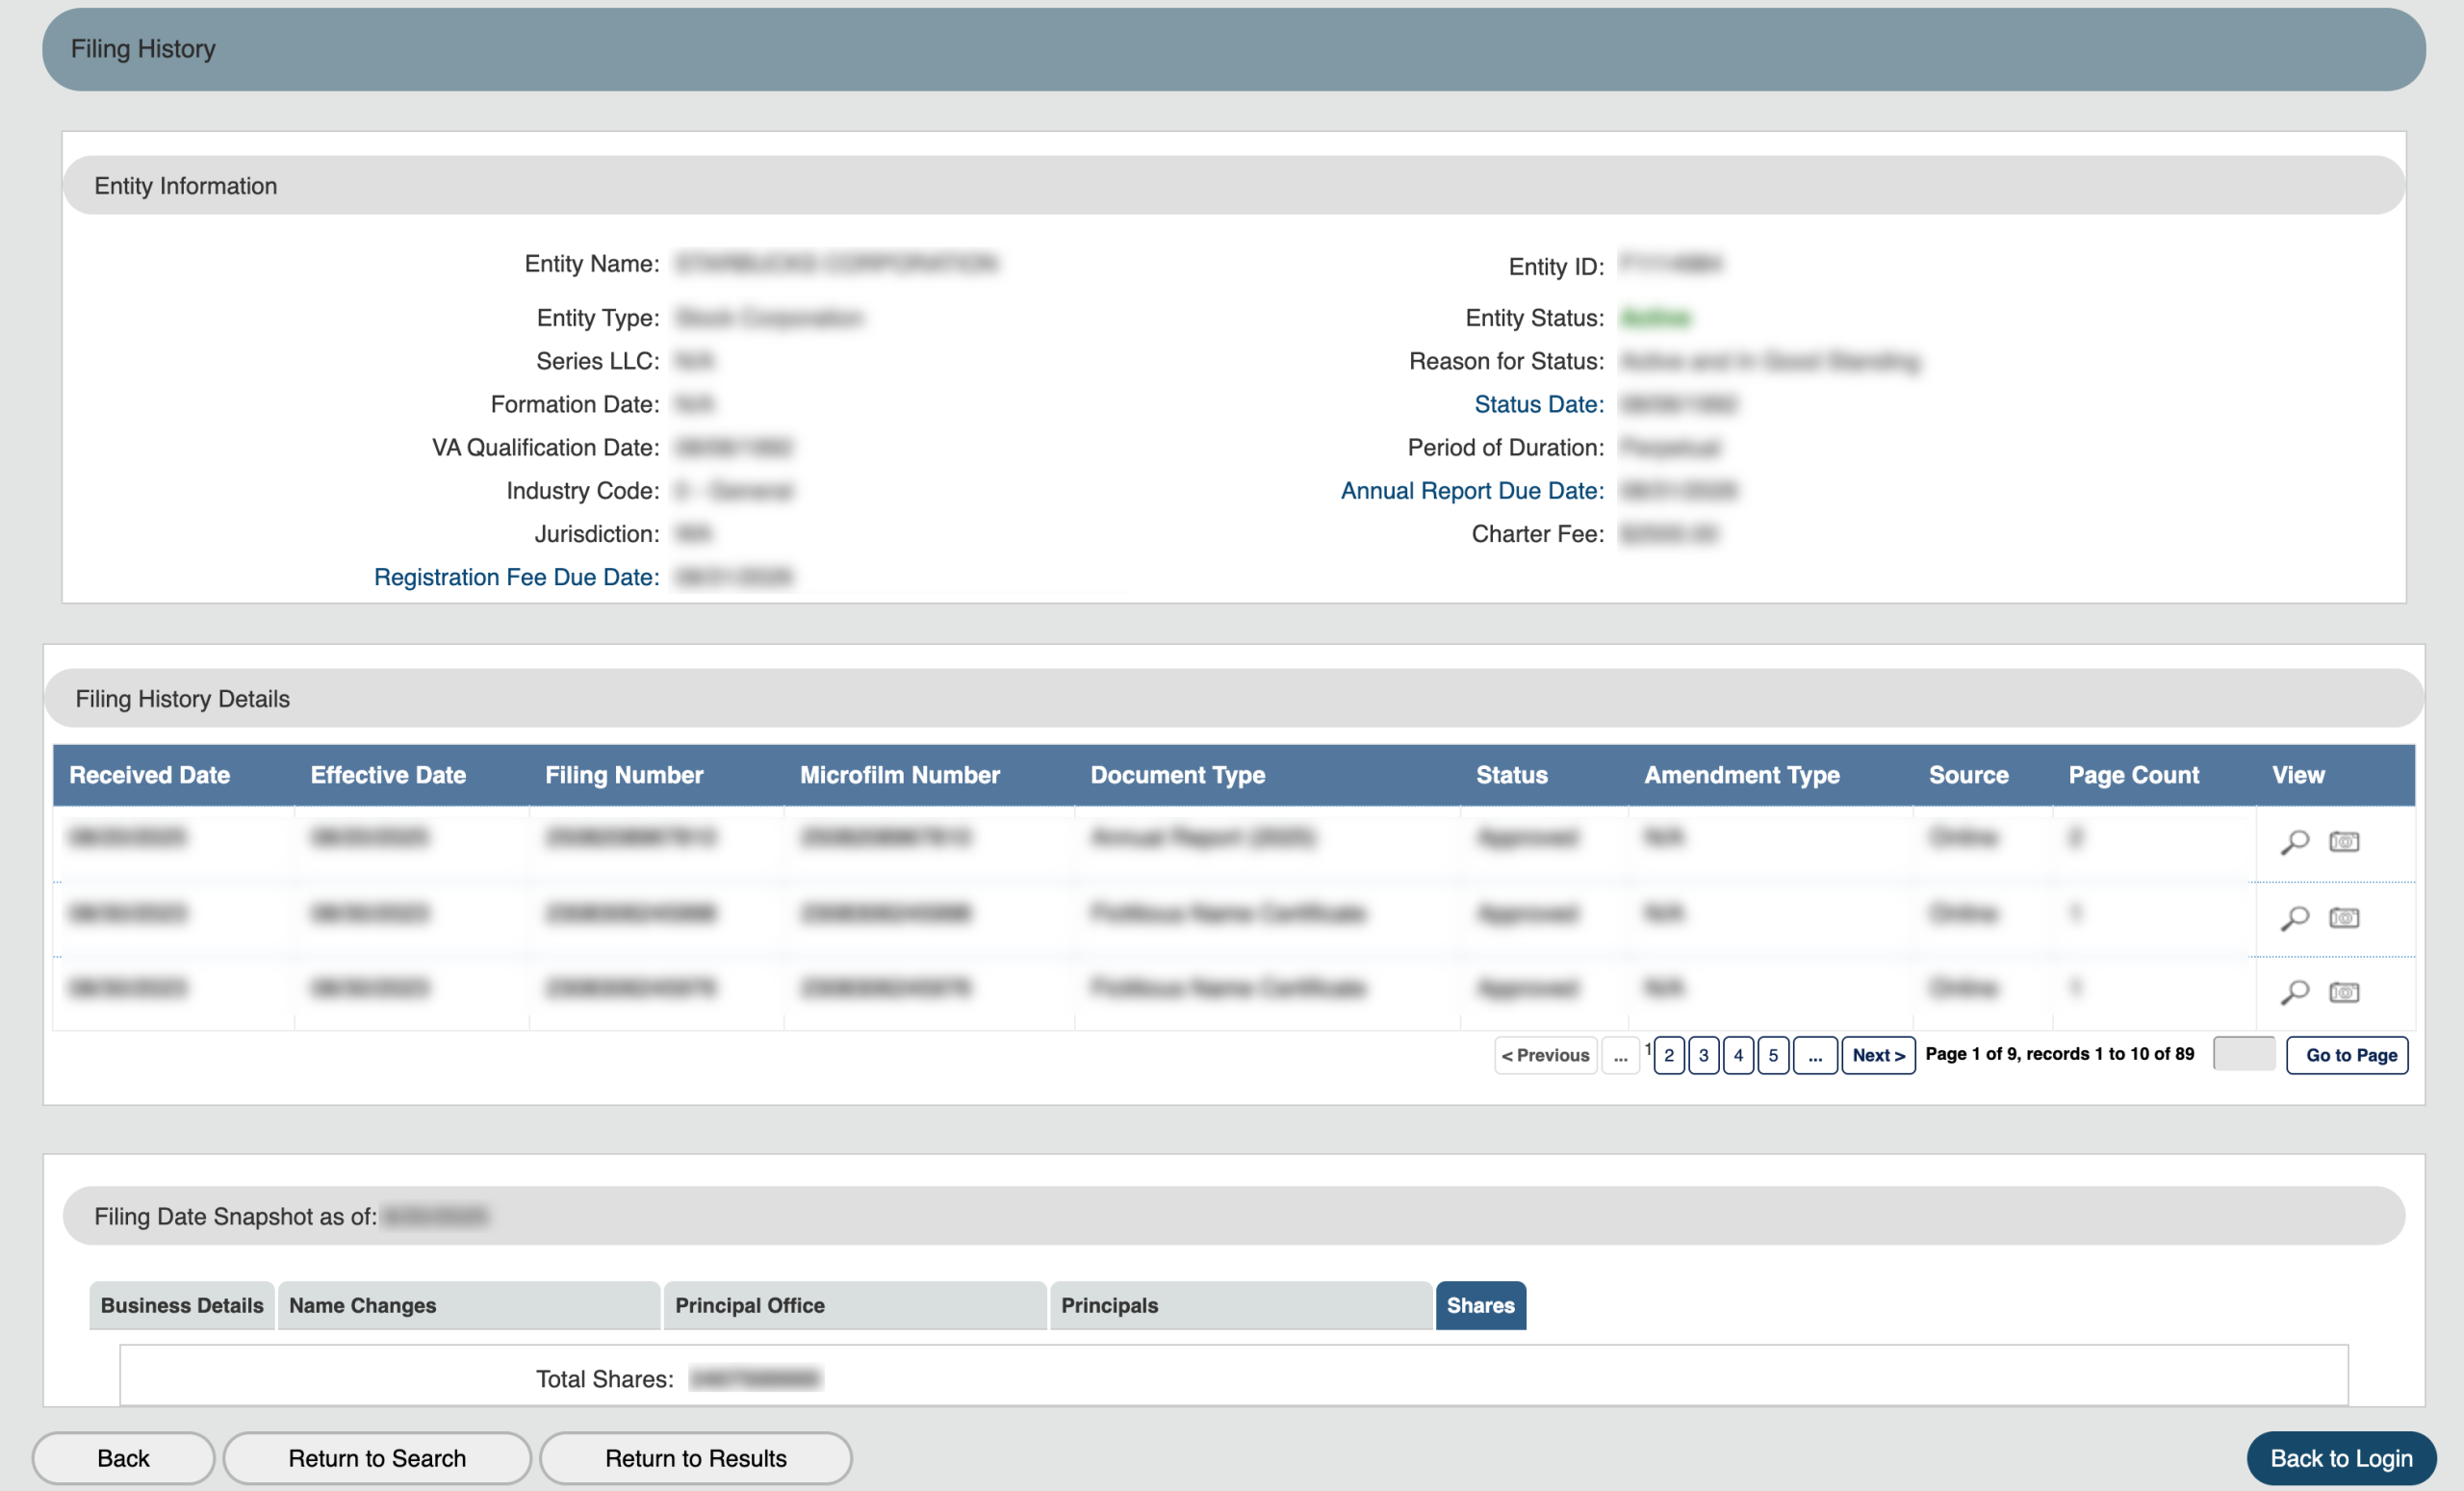Go to page 3 of filing history
Screen dimensions: 2464x1491
1704,1055
